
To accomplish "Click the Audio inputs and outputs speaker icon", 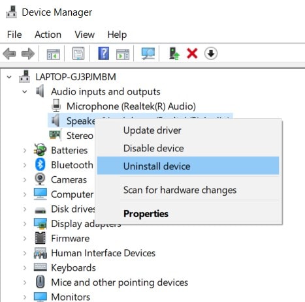I will pos(40,91).
